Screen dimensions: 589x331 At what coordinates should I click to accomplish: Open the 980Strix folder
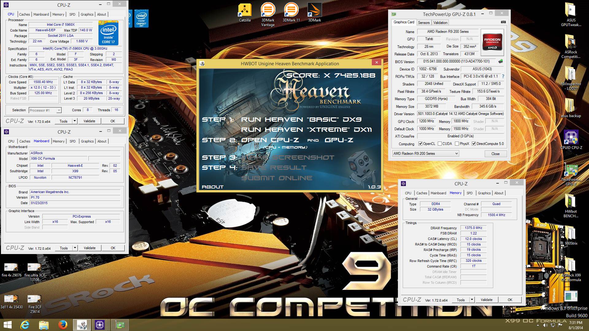click(x=571, y=235)
